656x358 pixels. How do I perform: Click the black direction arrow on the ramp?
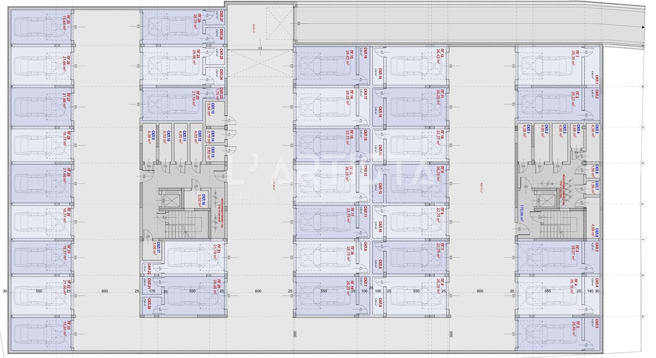click(643, 27)
